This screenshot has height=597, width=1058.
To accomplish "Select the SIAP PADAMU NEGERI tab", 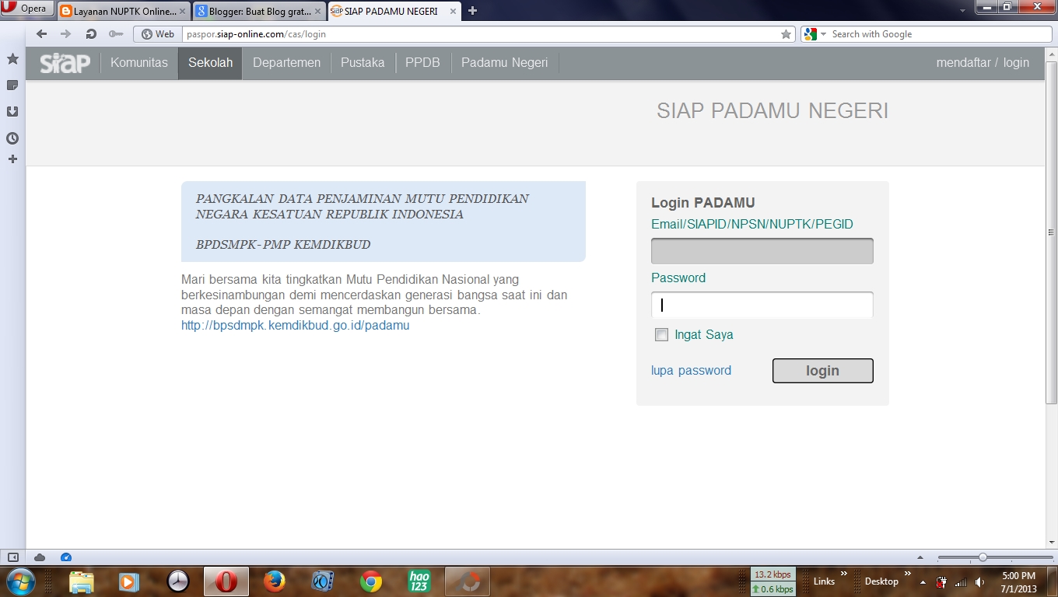I will pyautogui.click(x=394, y=11).
